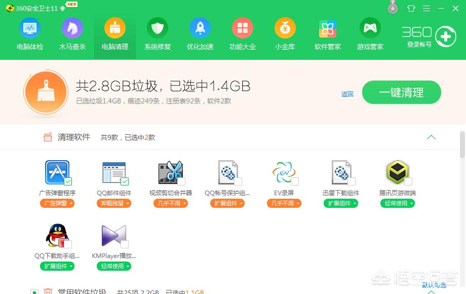Image resolution: width=466 pixels, height=294 pixels.
Task: Open the 木马查杀 trojan scan icon
Action: 72,28
